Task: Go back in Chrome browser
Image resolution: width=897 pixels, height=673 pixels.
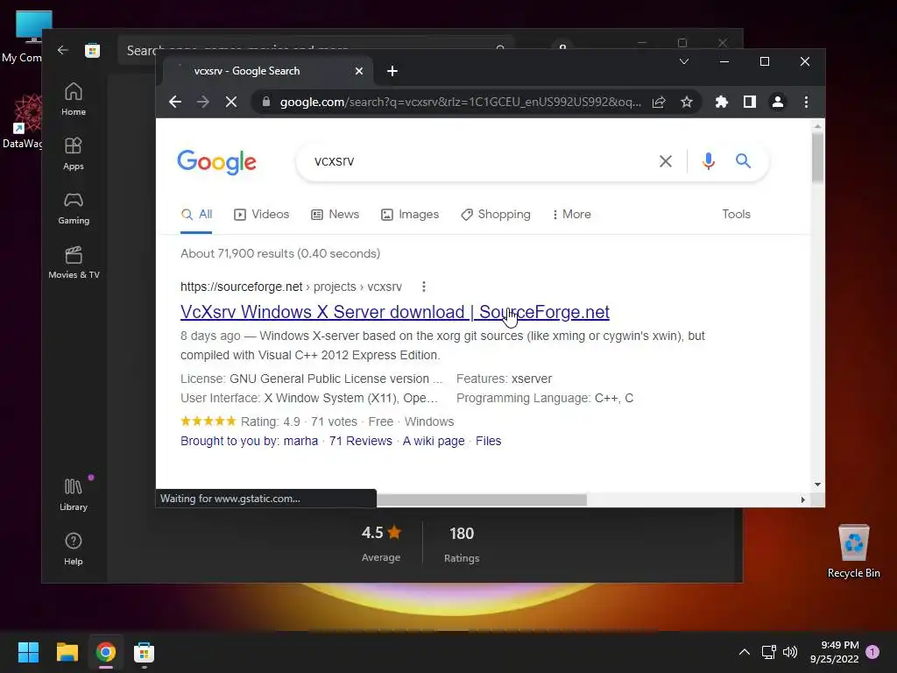Action: point(175,102)
